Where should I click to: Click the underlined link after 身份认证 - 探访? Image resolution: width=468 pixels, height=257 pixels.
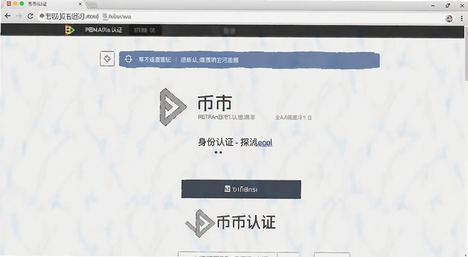[x=265, y=143]
